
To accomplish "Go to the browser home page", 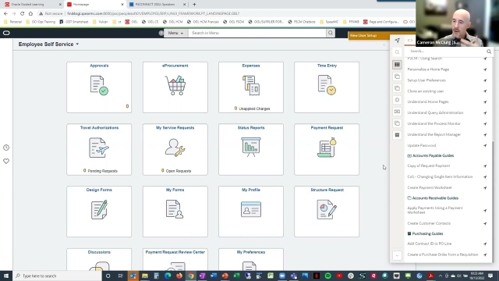I will coord(30,13).
